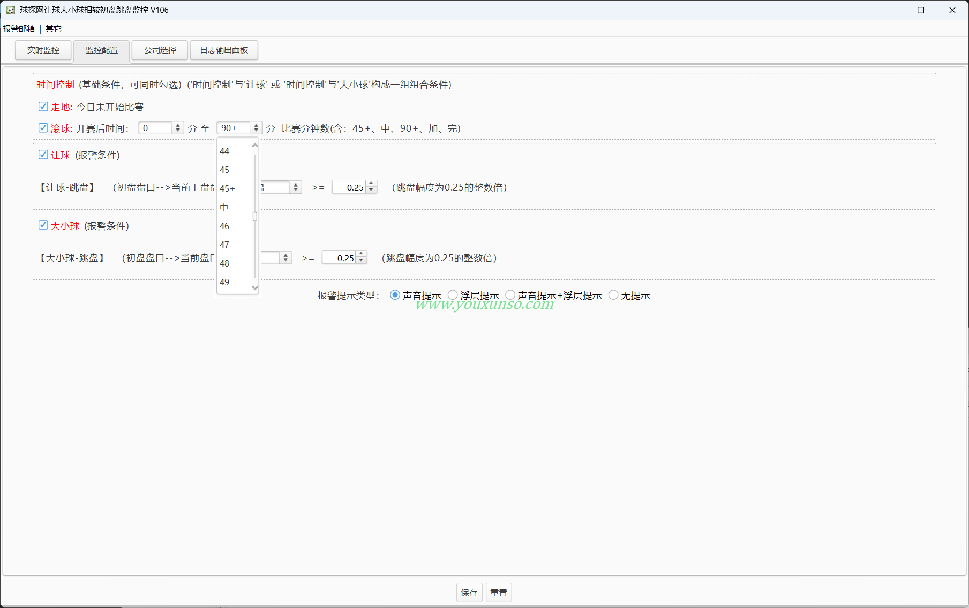Switch to the 监控配置 tab
This screenshot has height=608, width=969.
(102, 50)
